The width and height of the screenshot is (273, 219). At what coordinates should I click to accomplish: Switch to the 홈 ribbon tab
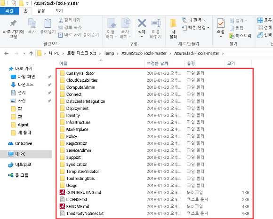click(x=25, y=11)
